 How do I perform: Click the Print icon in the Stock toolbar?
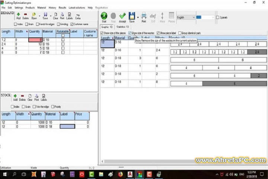tap(36, 96)
